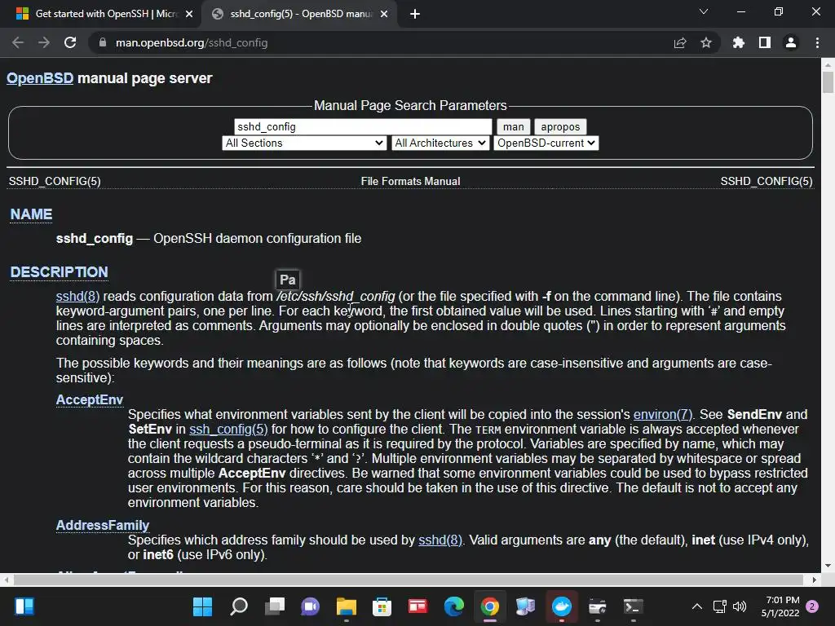Viewport: 835px width, 626px height.
Task: Open notification badge showing 2
Action: click(812, 606)
